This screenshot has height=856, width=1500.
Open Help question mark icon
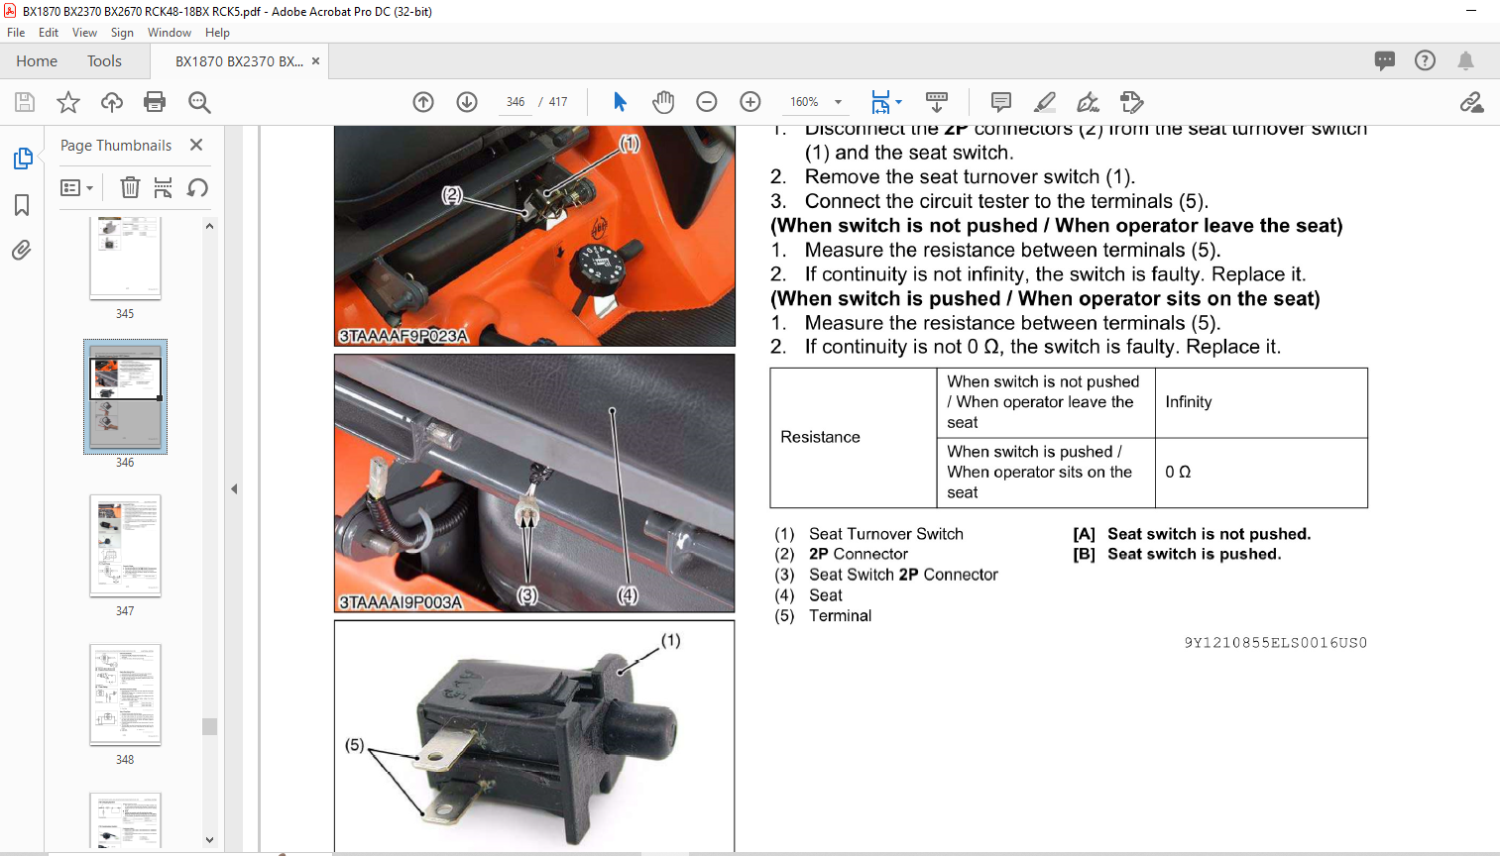(x=1425, y=60)
